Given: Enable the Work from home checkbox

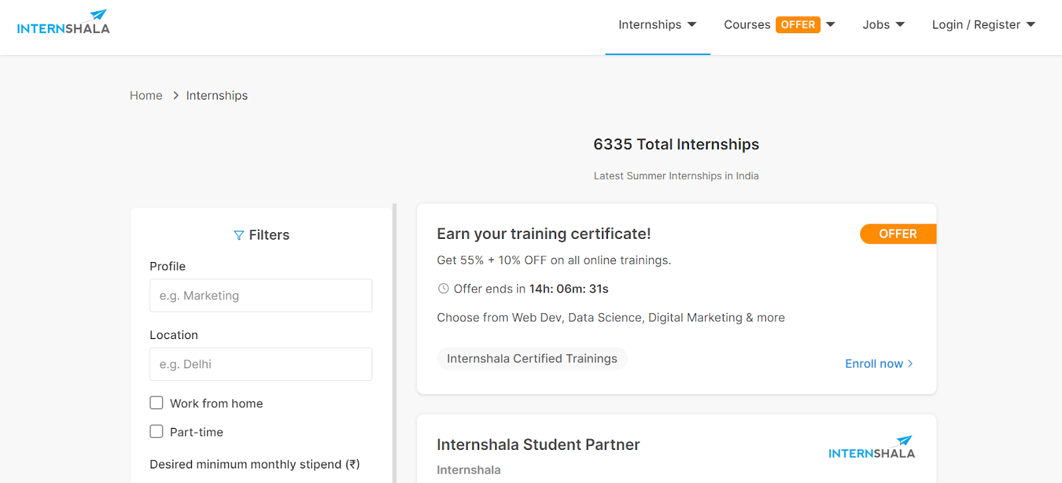Looking at the screenshot, I should point(157,403).
